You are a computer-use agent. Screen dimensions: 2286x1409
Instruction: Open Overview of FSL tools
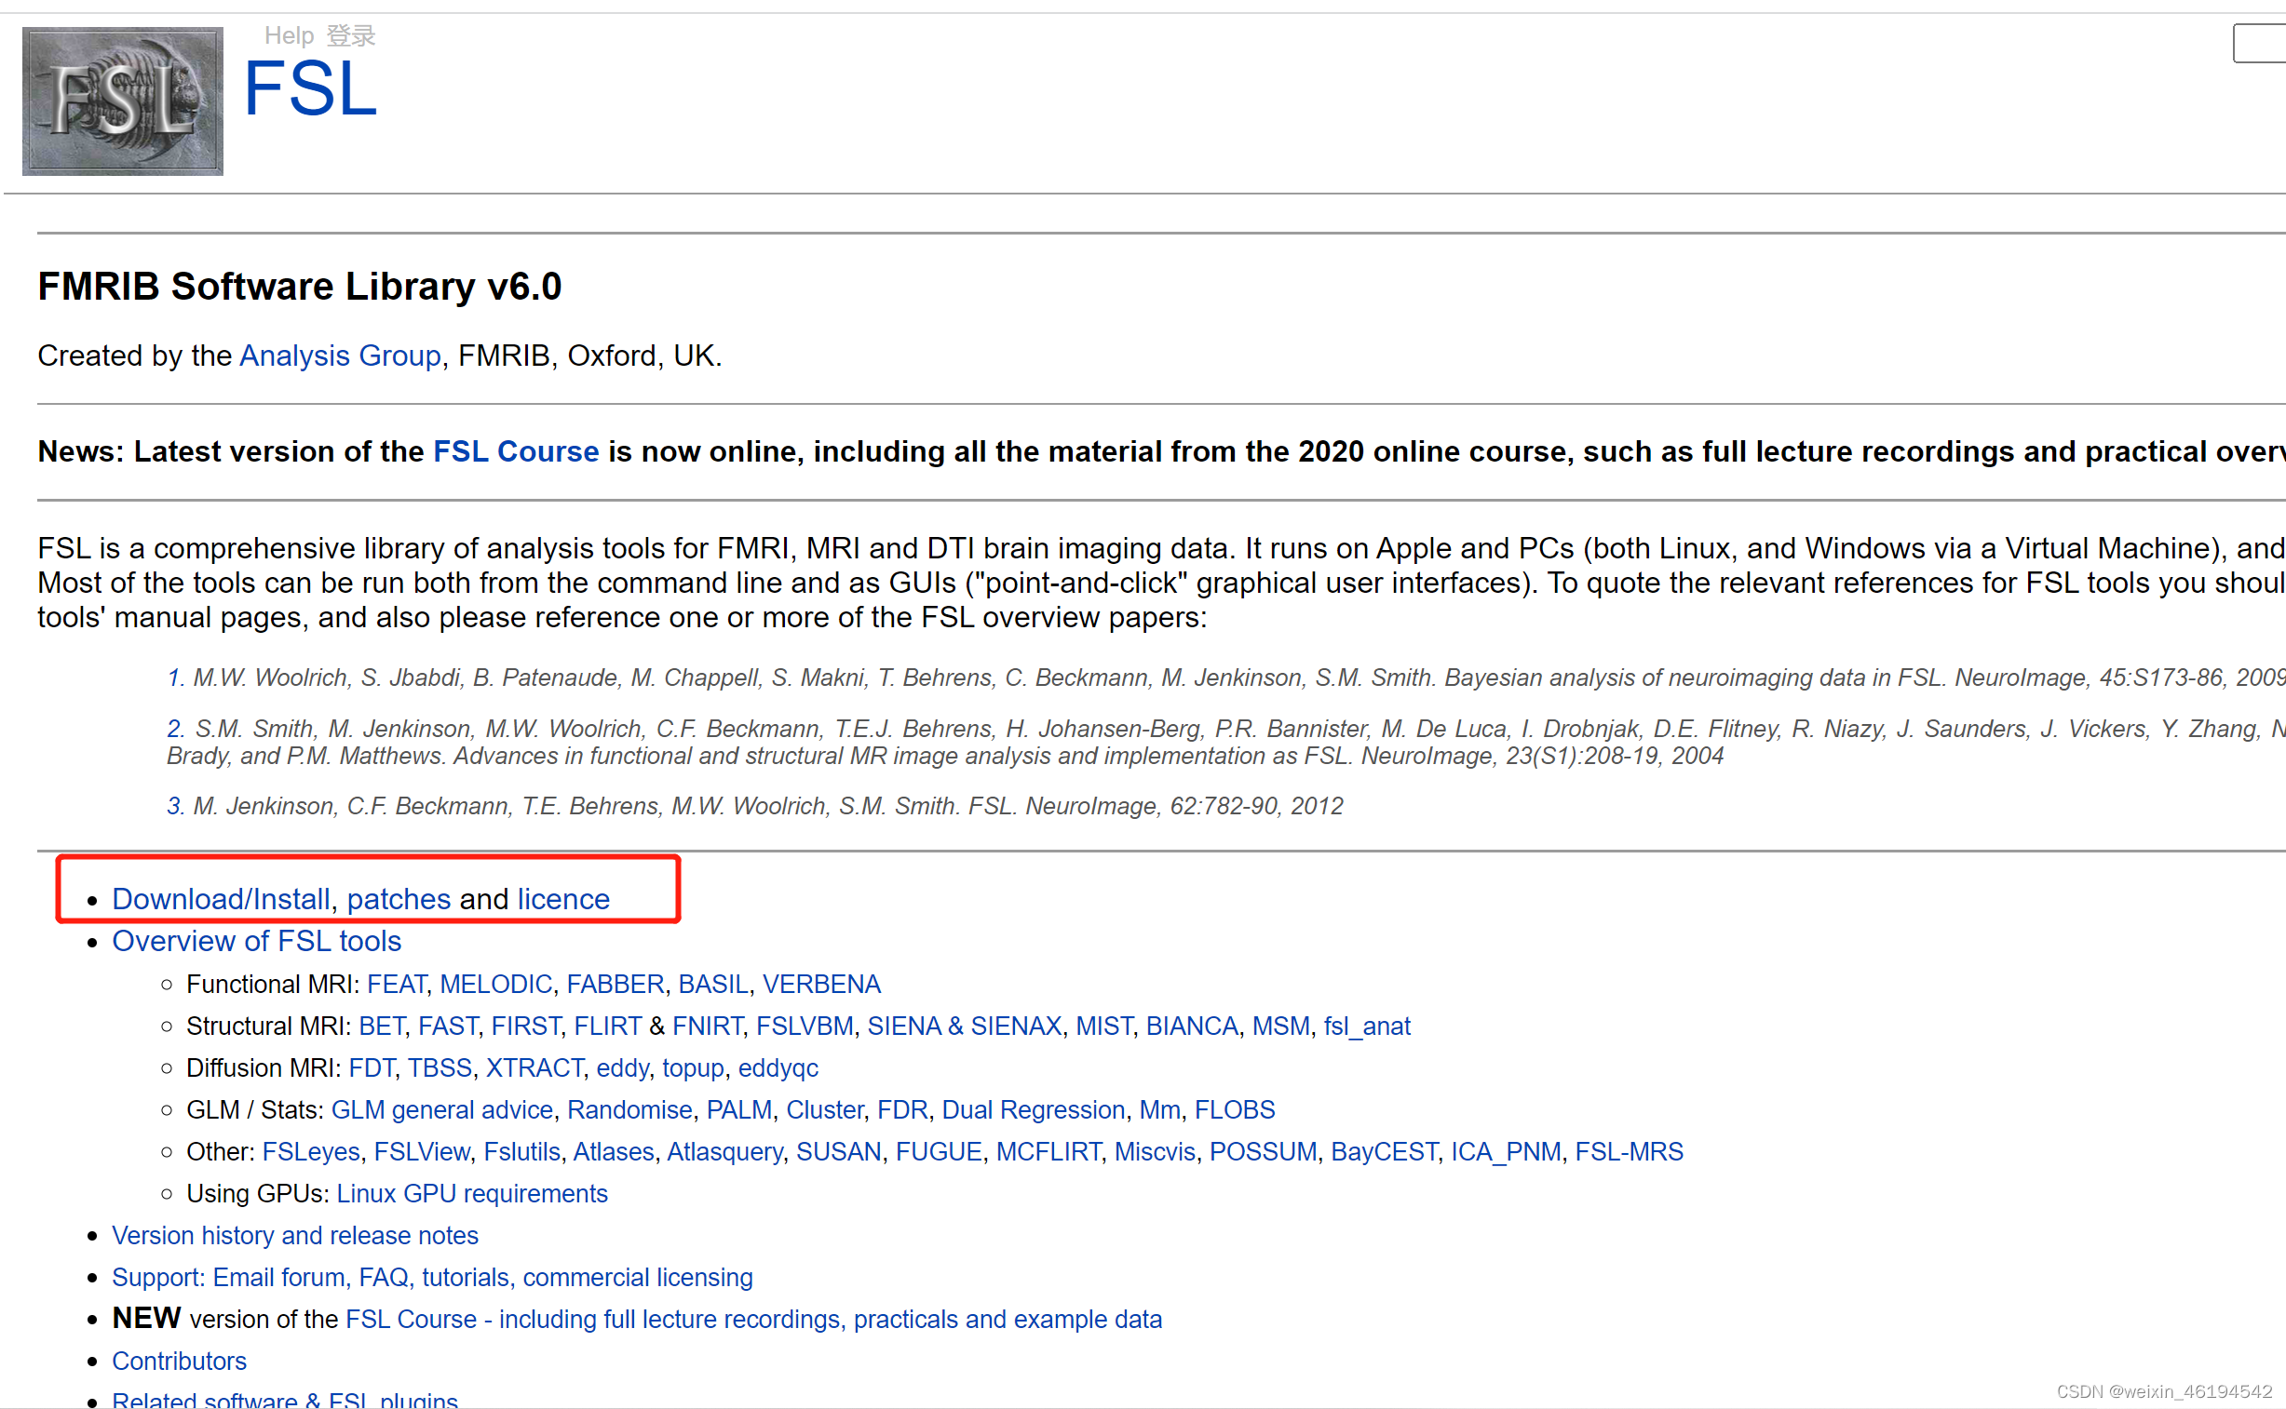click(x=256, y=940)
